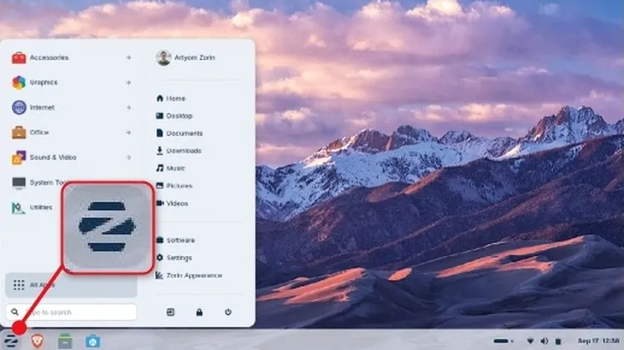This screenshot has width=624, height=350.
Task: Open Zorin Appearance from the menu
Action: click(193, 275)
